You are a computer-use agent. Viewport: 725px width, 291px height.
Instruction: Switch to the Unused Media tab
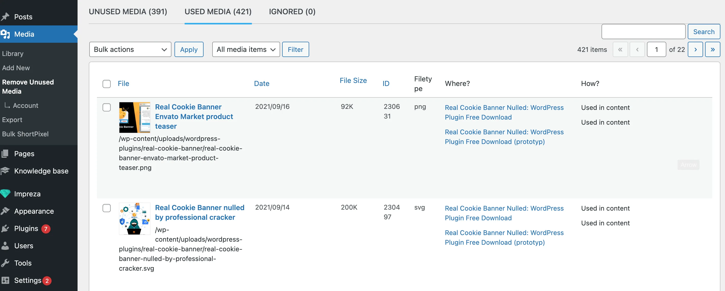tap(128, 11)
